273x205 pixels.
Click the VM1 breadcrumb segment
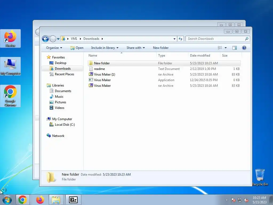click(x=74, y=39)
